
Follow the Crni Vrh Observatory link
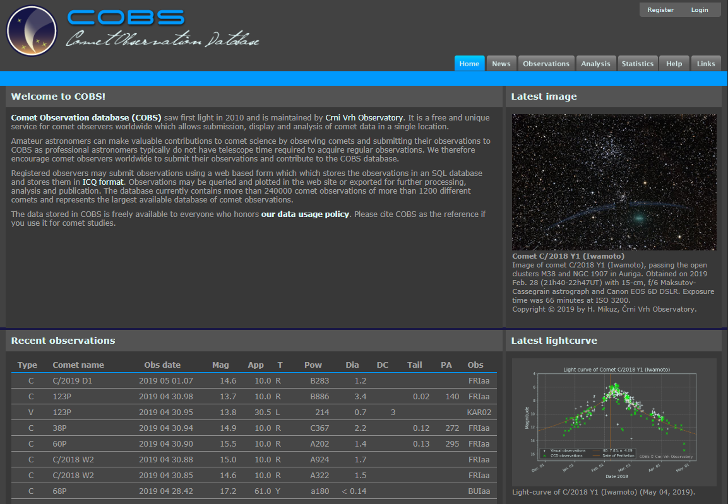[x=364, y=118]
